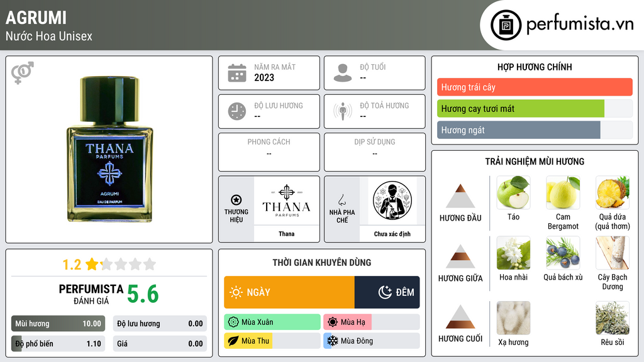The image size is (644, 362).
Task: Click the flower icon beside Mùa Xuân
Action: point(233,322)
